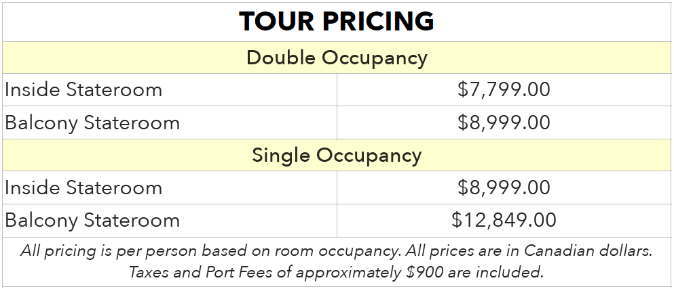Click Inside Stateroom under Single Occupancy
Viewport: 674px width, 289px height.
(x=83, y=187)
